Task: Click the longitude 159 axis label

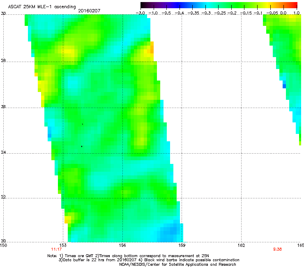Action: tap(182, 245)
